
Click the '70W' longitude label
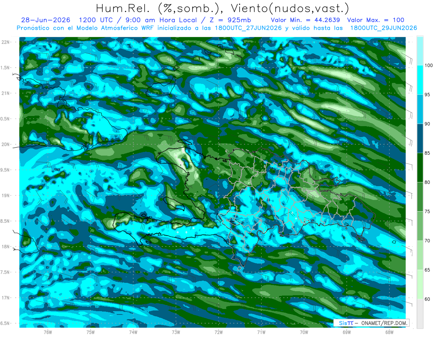pyautogui.click(x=304, y=332)
